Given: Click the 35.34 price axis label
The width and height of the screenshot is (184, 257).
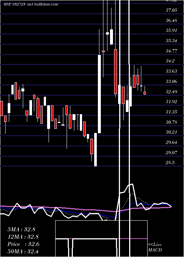Looking at the screenshot, I should pos(171,40).
